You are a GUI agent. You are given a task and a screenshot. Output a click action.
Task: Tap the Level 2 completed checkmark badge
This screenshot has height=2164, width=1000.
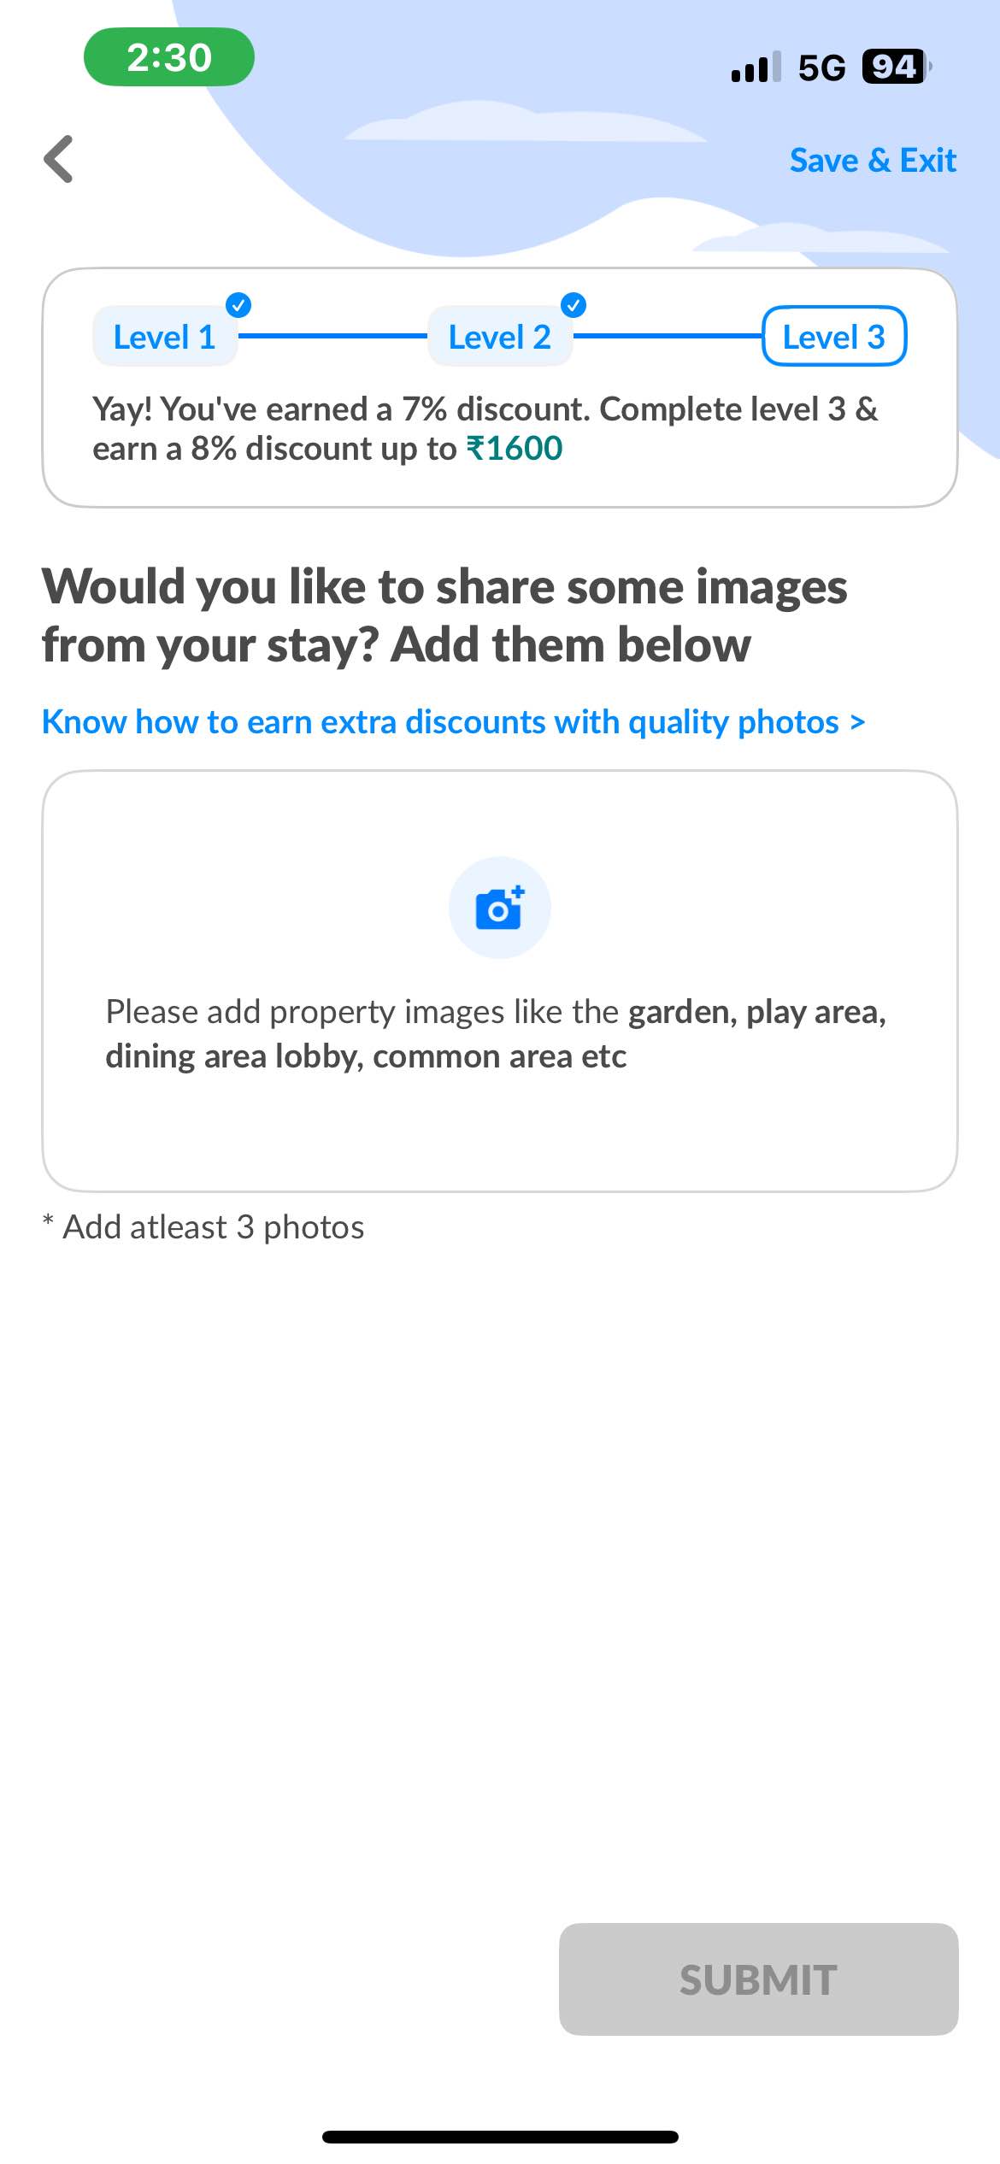[574, 305]
